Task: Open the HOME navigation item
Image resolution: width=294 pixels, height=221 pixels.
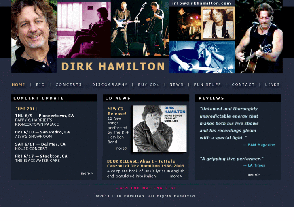Action: coord(18,85)
